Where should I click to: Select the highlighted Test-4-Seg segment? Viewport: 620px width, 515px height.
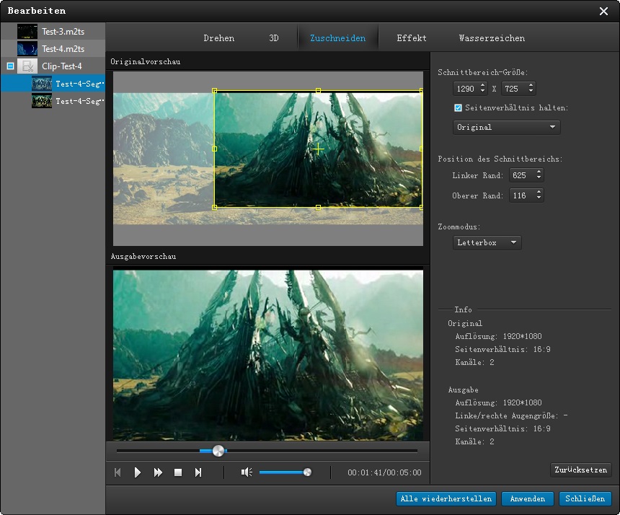[x=53, y=84]
